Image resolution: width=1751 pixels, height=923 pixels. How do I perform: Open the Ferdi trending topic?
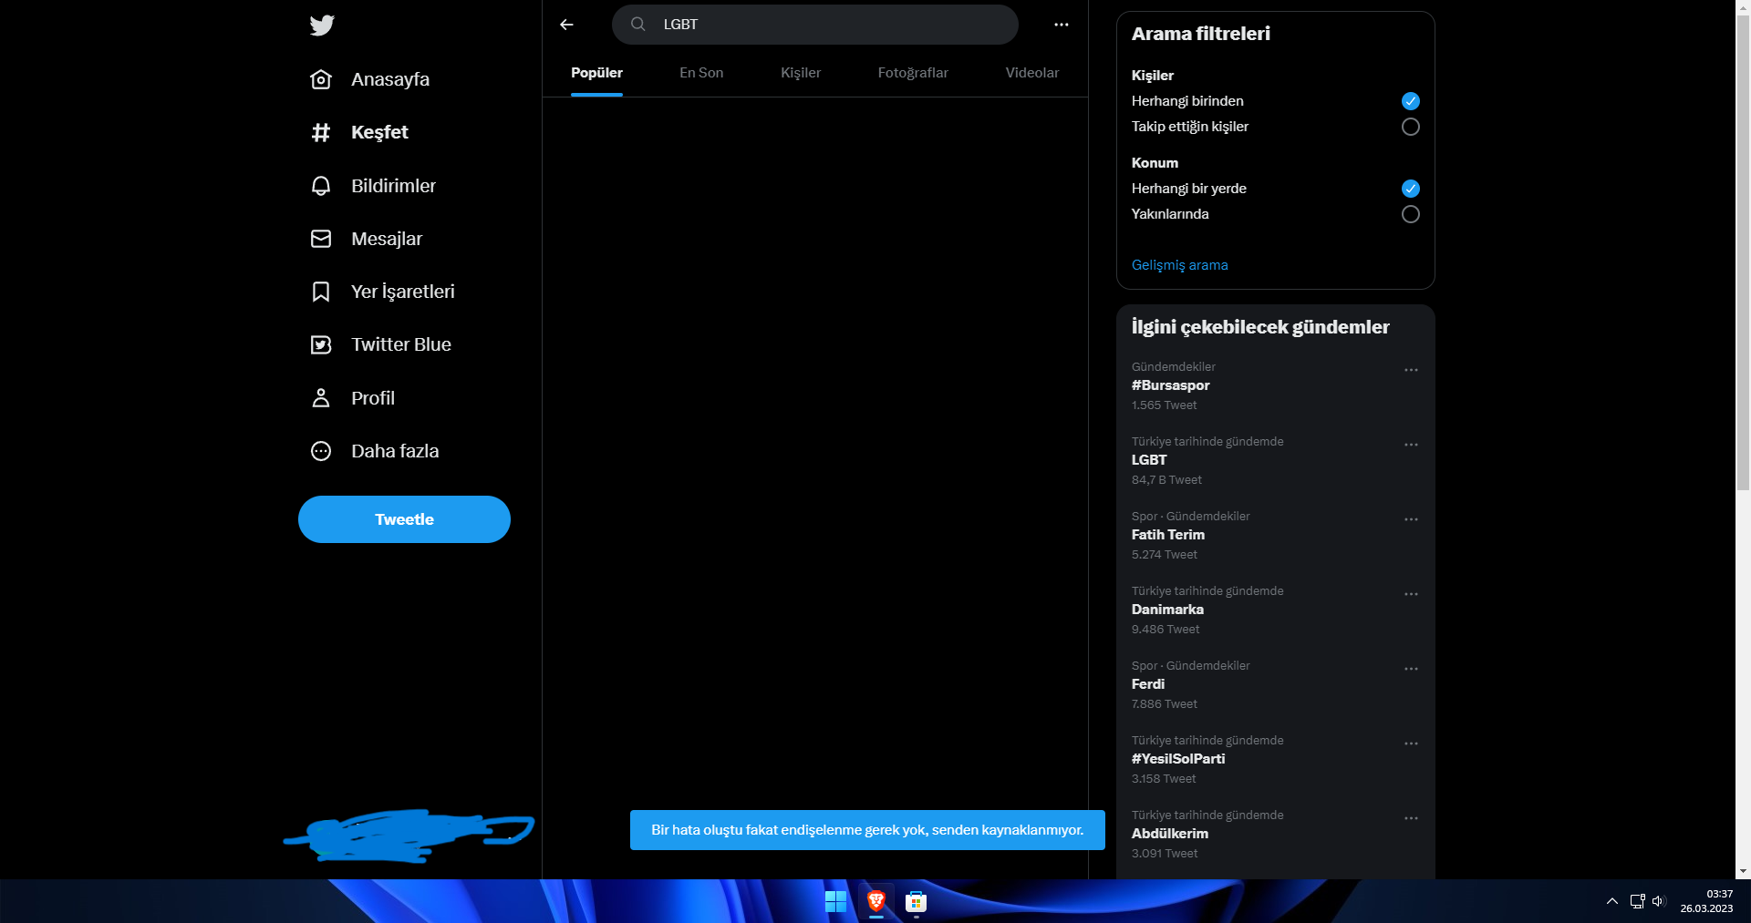pyautogui.click(x=1276, y=684)
